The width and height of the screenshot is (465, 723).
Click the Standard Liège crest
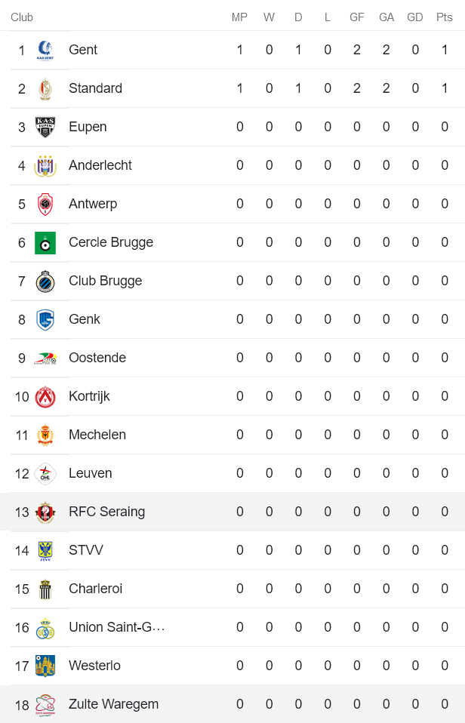pyautogui.click(x=44, y=88)
